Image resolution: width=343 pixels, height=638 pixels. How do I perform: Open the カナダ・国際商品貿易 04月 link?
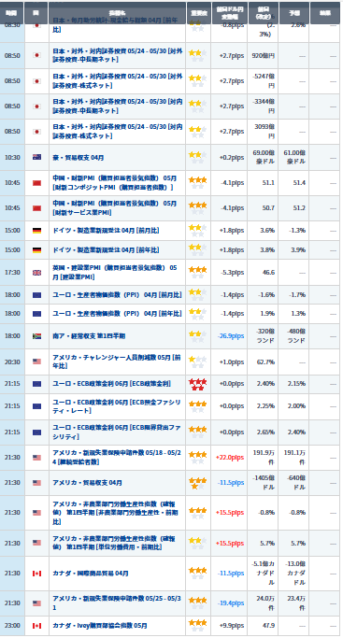pyautogui.click(x=91, y=574)
